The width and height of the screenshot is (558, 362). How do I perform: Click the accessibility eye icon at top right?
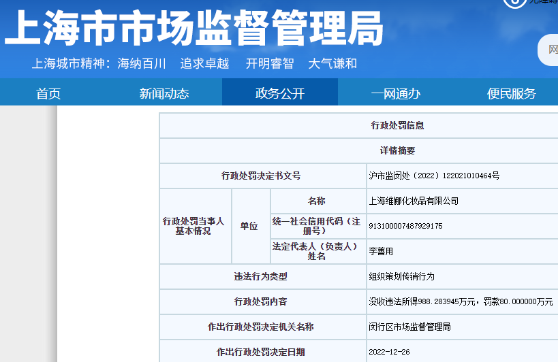tap(513, 3)
